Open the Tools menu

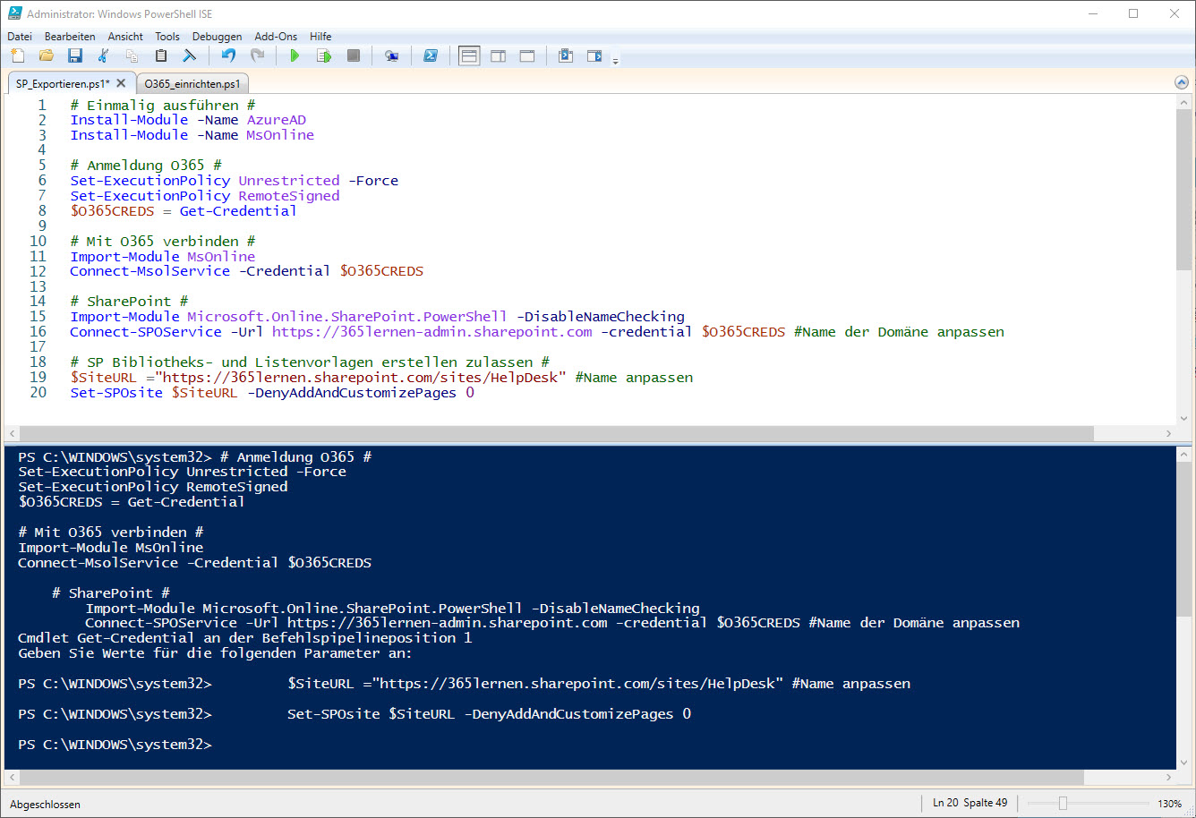167,37
